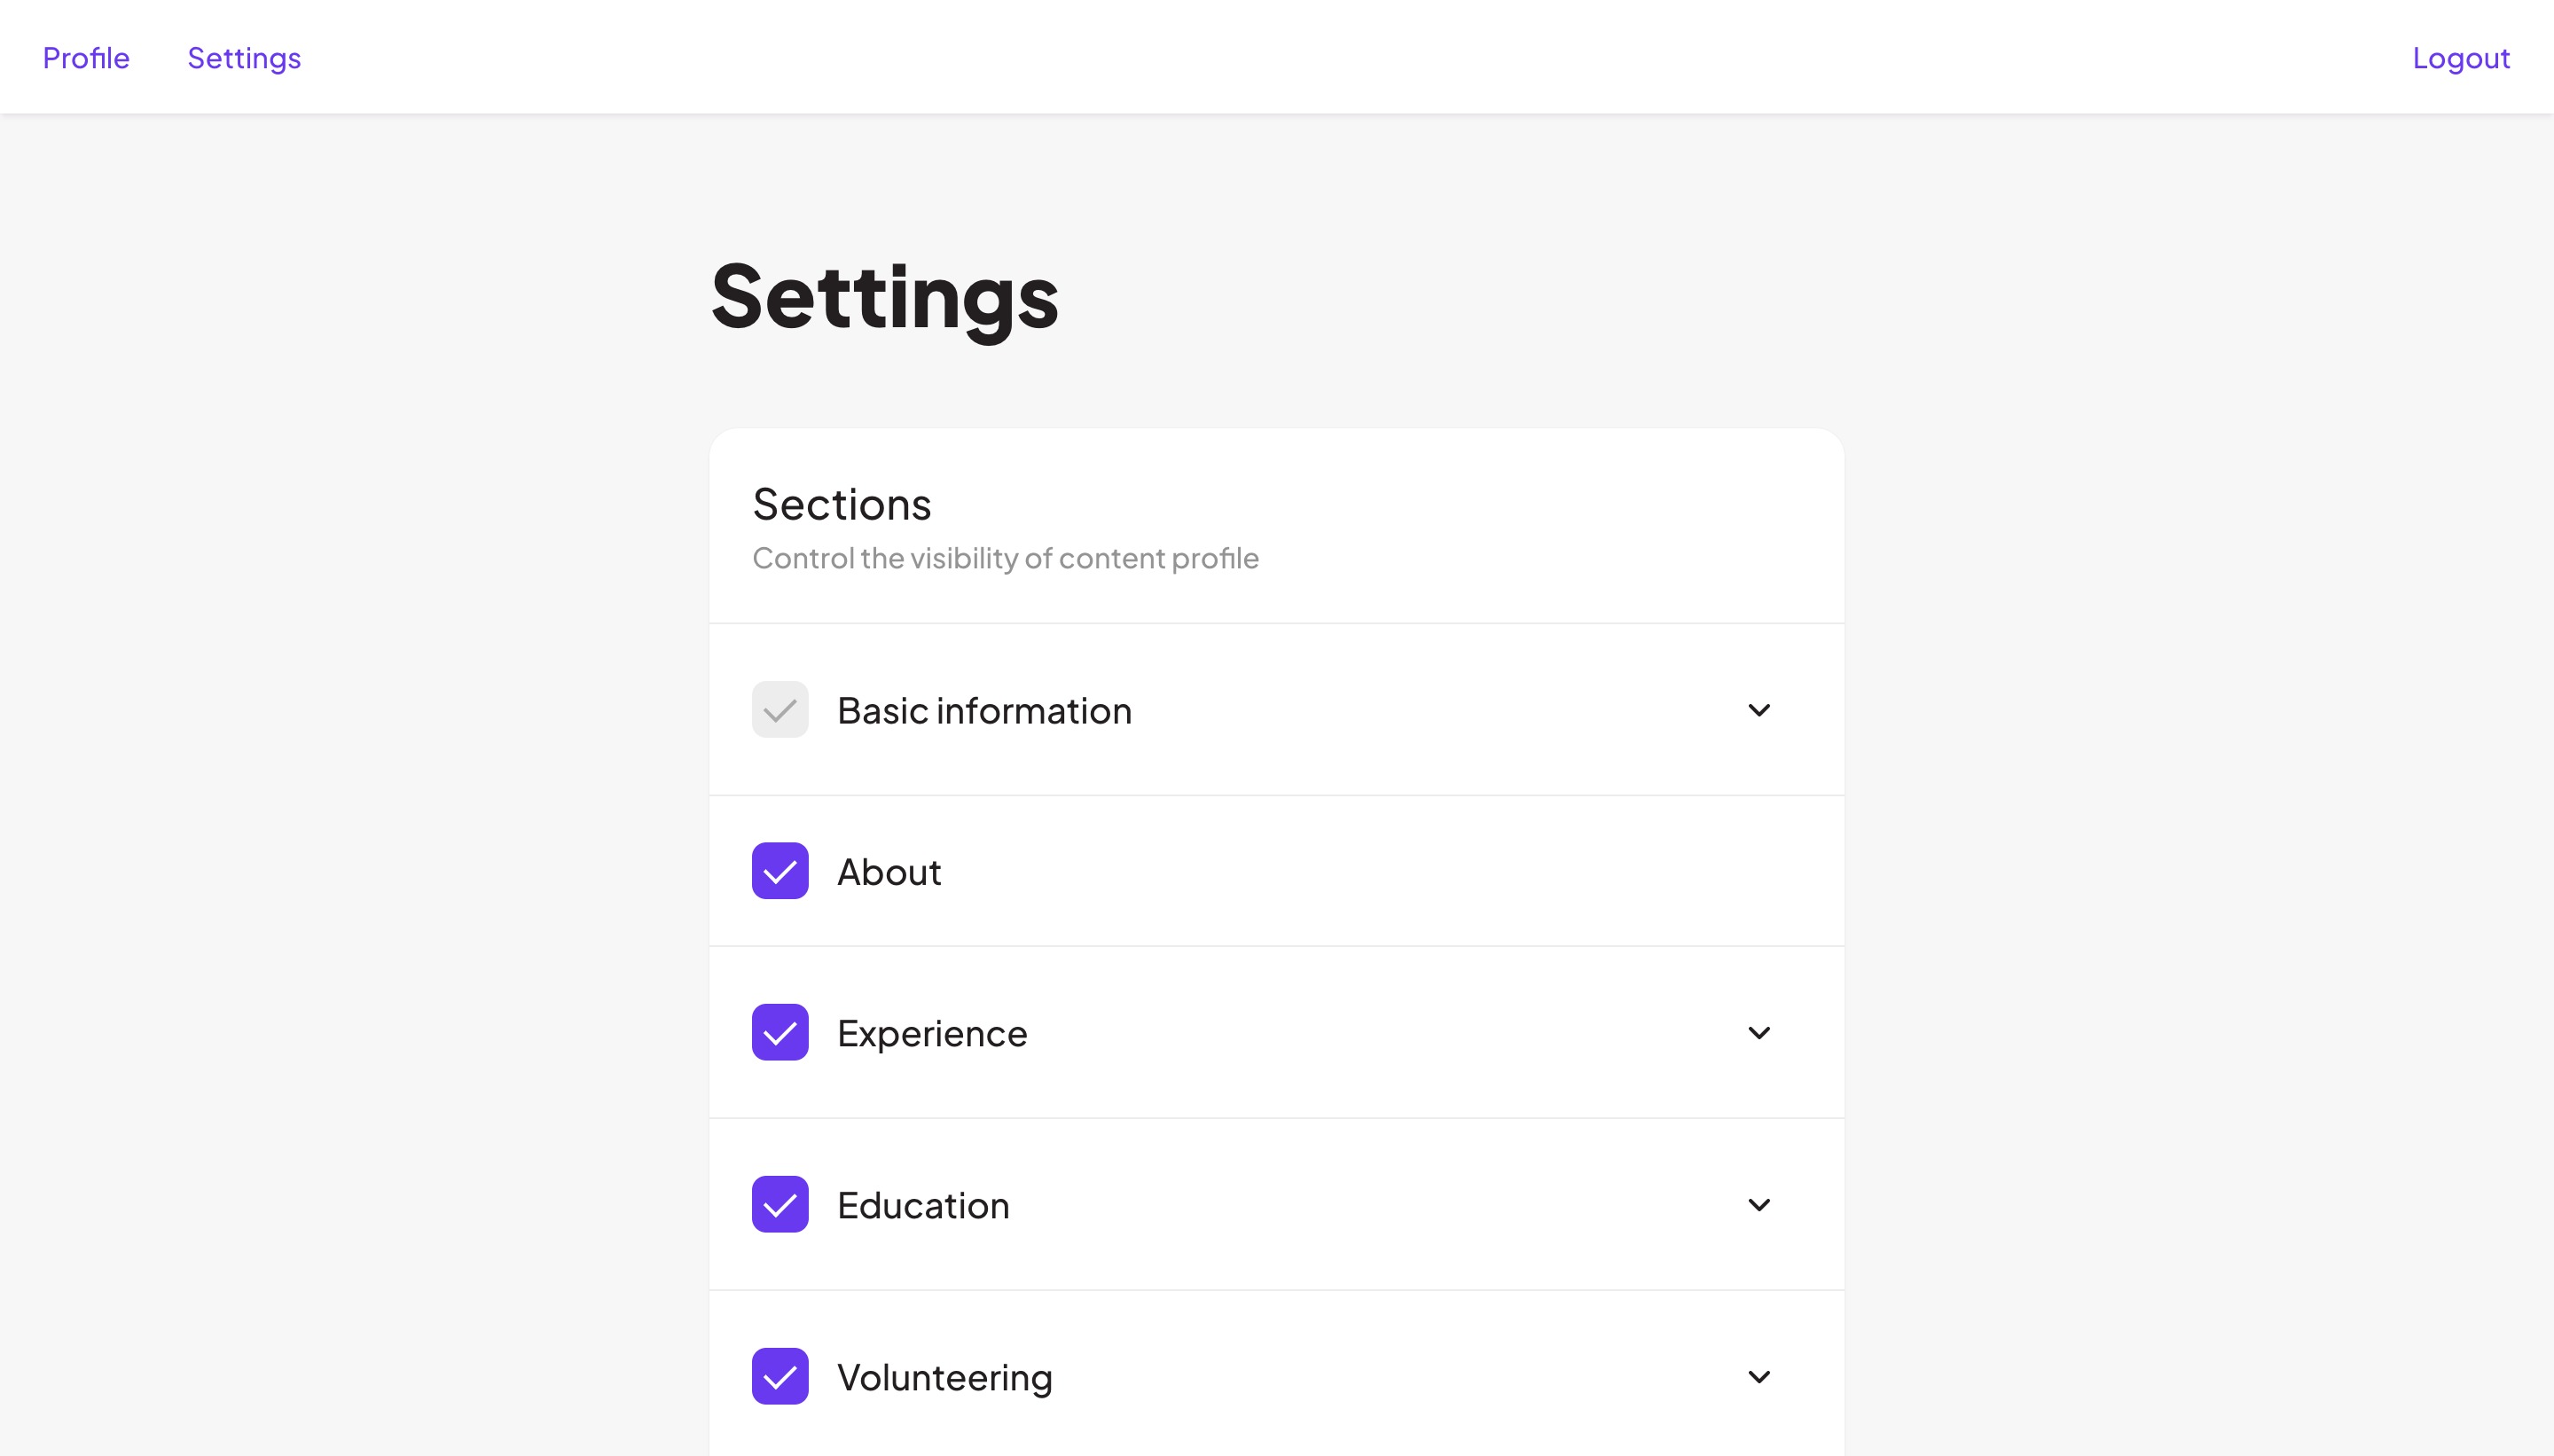Switch to the Profile page

click(86, 57)
